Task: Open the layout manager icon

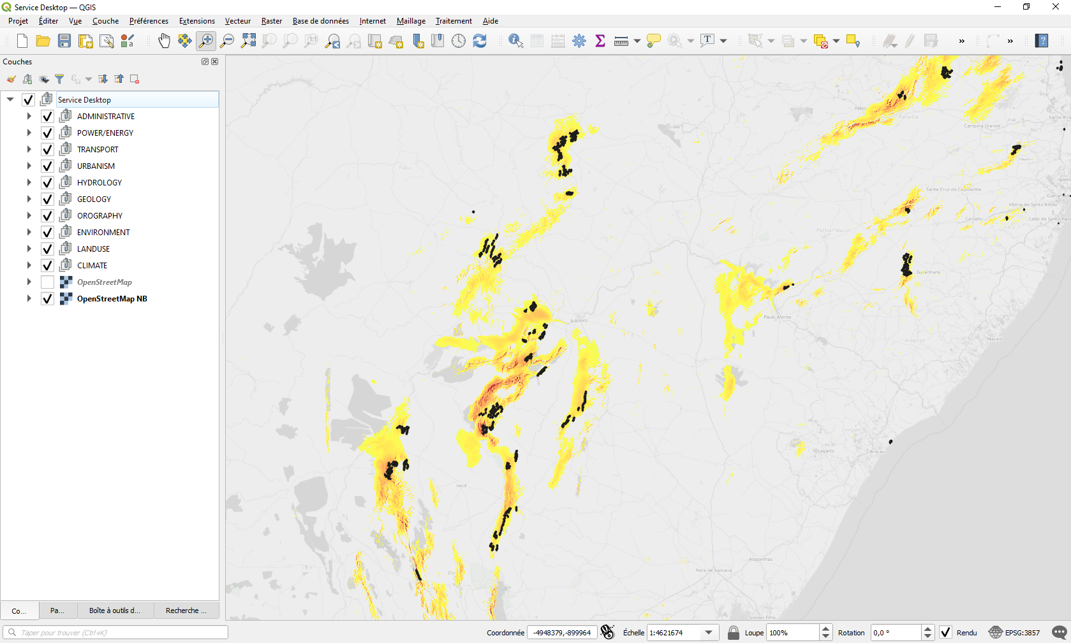Action: pos(107,41)
